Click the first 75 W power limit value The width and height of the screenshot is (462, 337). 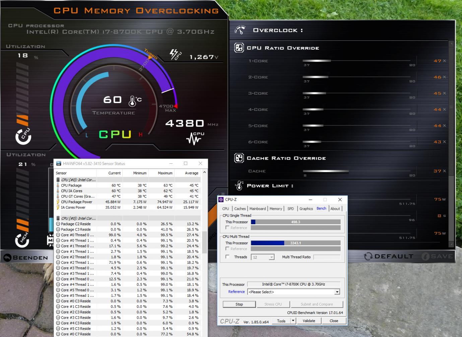(x=440, y=199)
